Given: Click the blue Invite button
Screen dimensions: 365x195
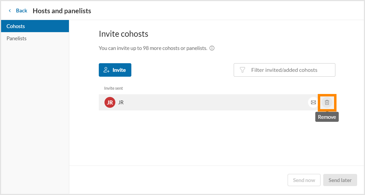Looking at the screenshot, I should (x=115, y=70).
